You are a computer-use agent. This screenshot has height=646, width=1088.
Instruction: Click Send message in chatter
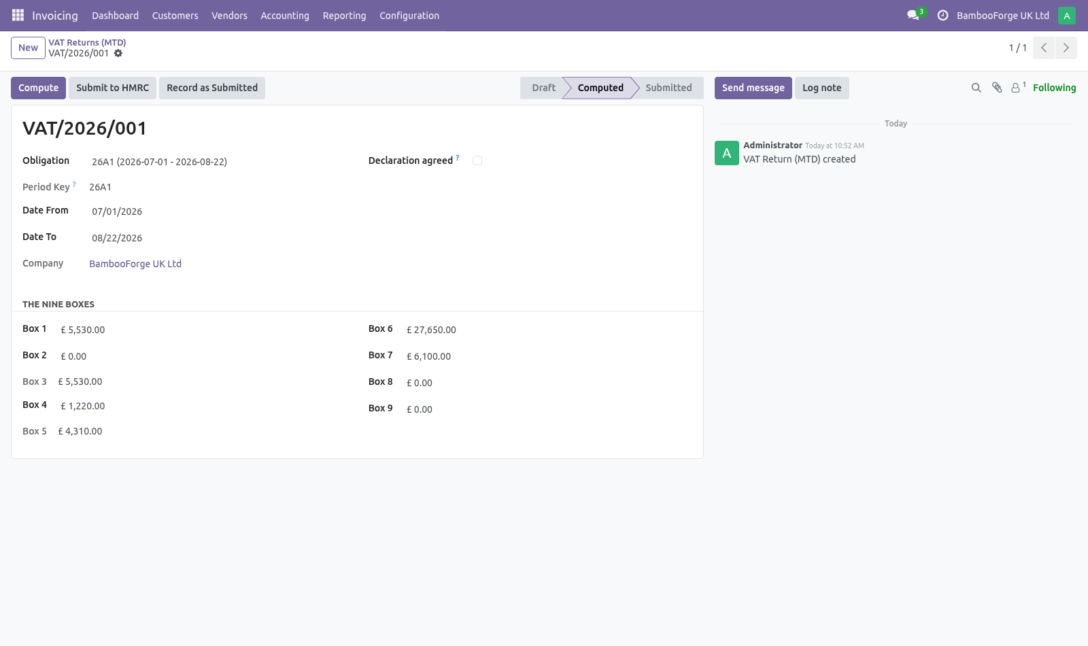click(753, 88)
